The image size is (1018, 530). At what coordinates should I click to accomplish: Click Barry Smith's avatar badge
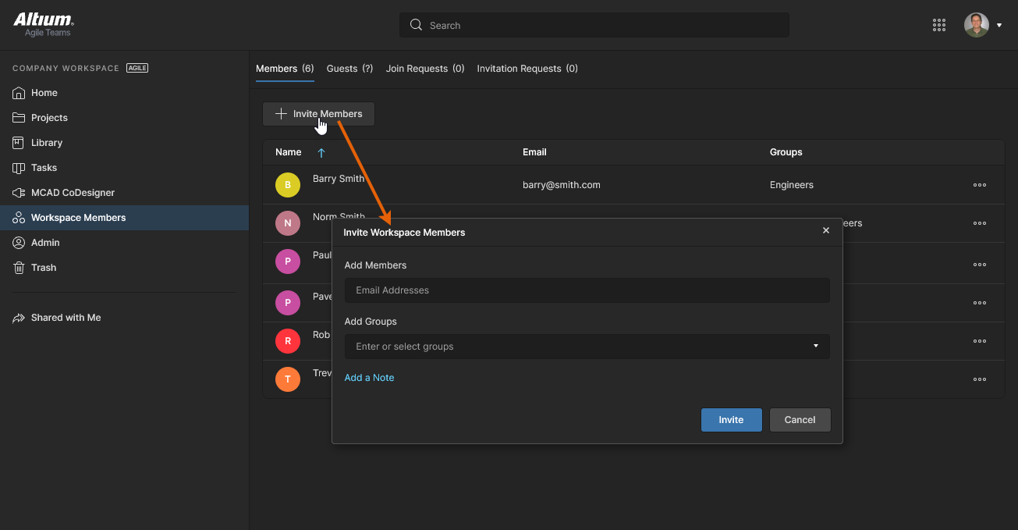pyautogui.click(x=288, y=185)
